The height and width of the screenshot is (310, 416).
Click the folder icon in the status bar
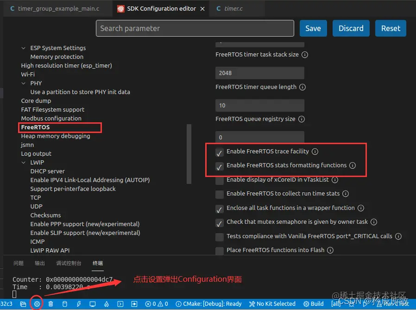click(23, 304)
